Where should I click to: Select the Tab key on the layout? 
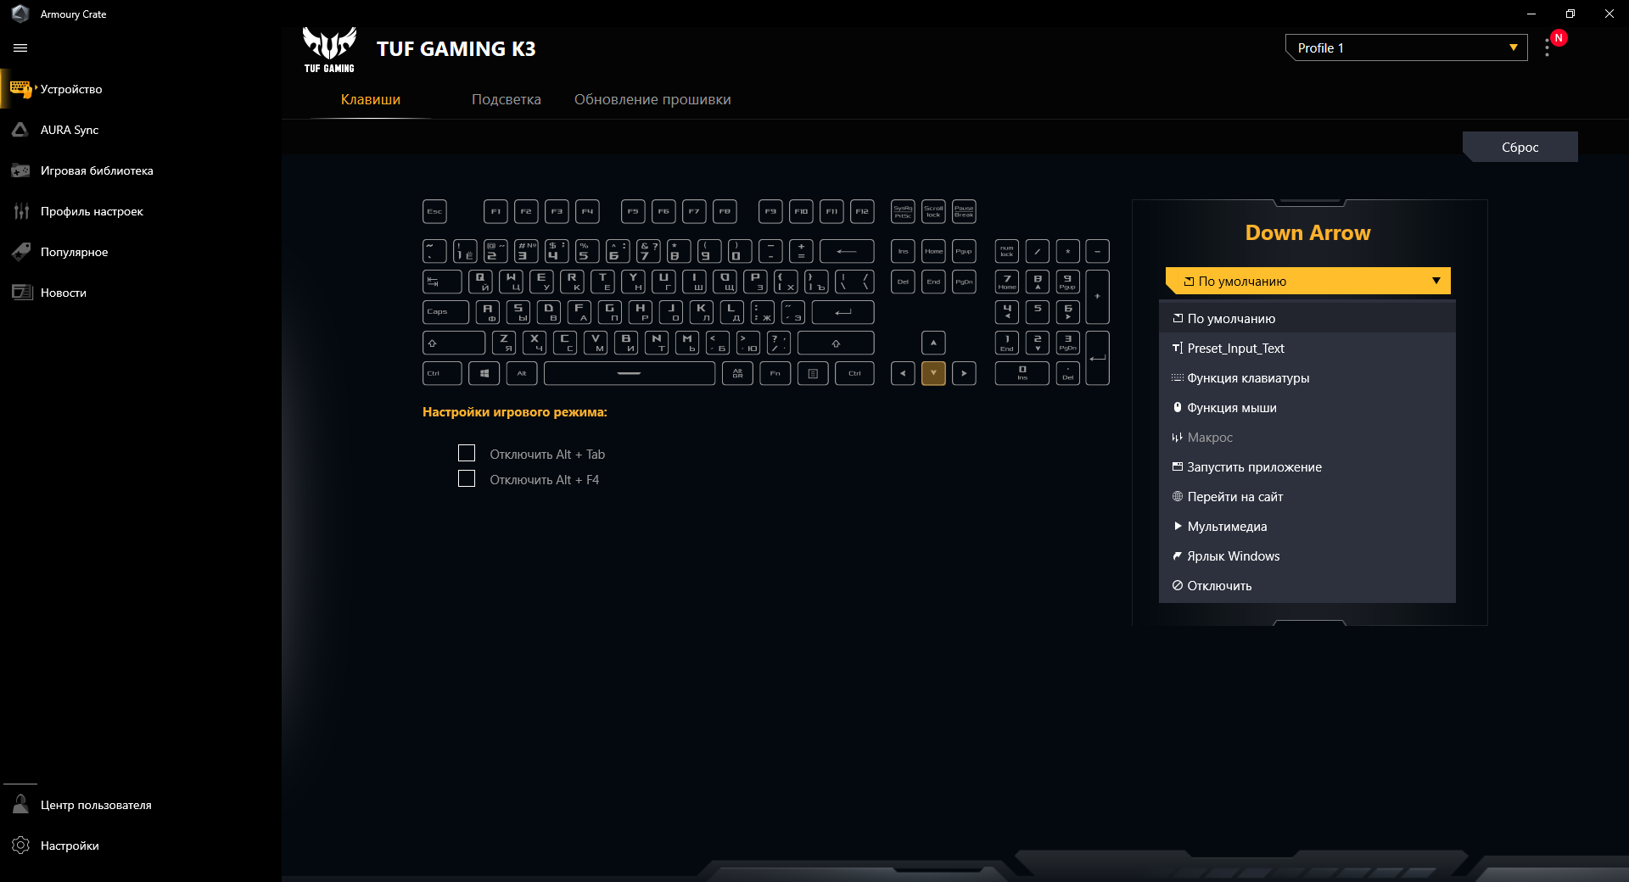[442, 282]
